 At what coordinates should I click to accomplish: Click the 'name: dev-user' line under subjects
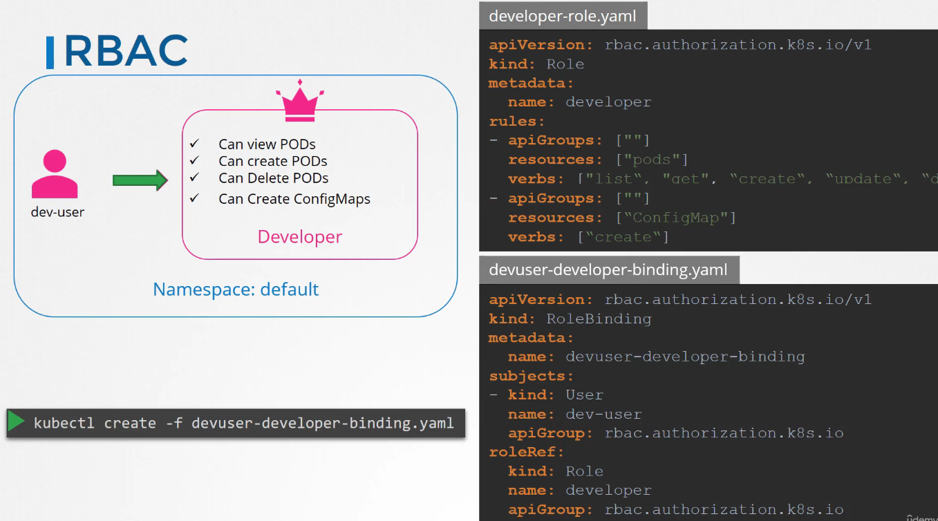(574, 415)
